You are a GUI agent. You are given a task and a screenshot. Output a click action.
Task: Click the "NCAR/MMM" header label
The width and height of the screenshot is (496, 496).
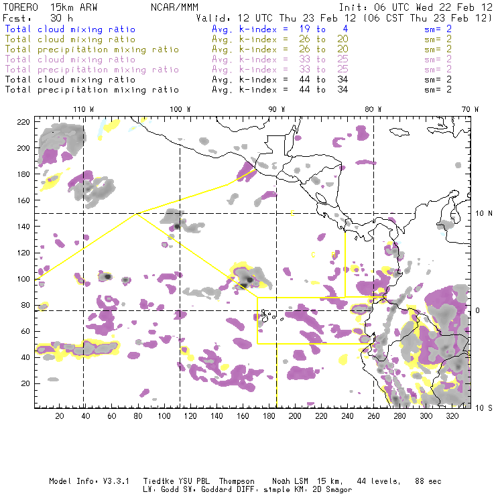[175, 7]
